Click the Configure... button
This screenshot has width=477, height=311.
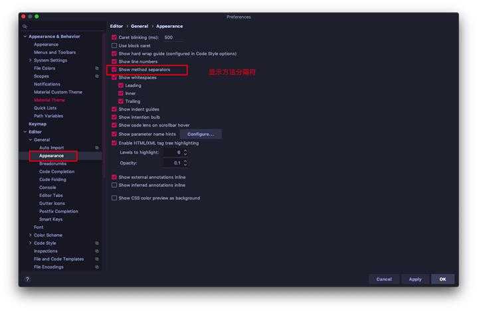pos(201,134)
